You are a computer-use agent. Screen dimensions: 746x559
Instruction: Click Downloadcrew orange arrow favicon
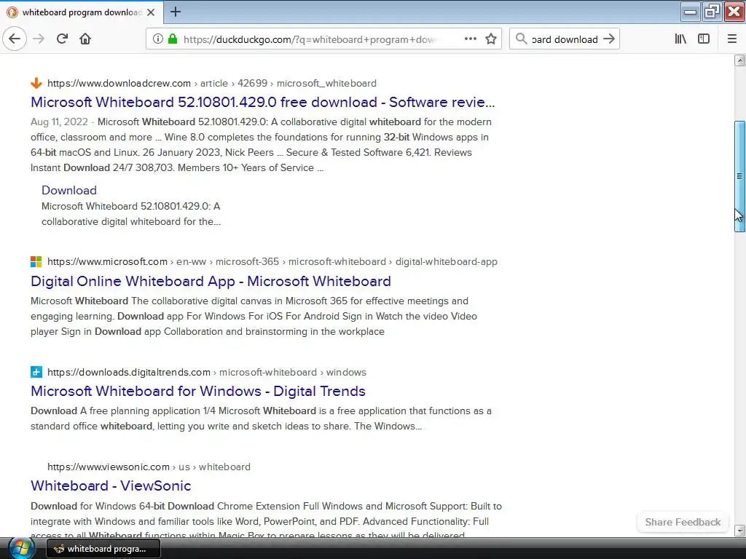click(36, 83)
